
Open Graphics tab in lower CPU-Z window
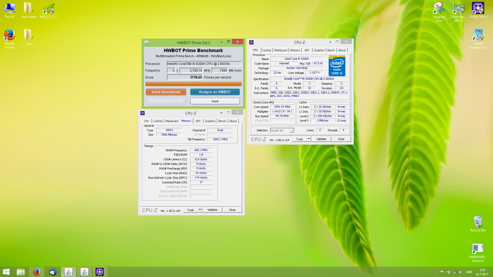click(210, 121)
